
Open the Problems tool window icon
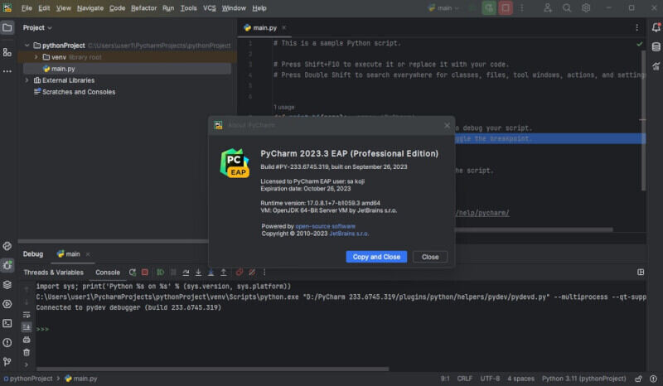[x=7, y=342]
